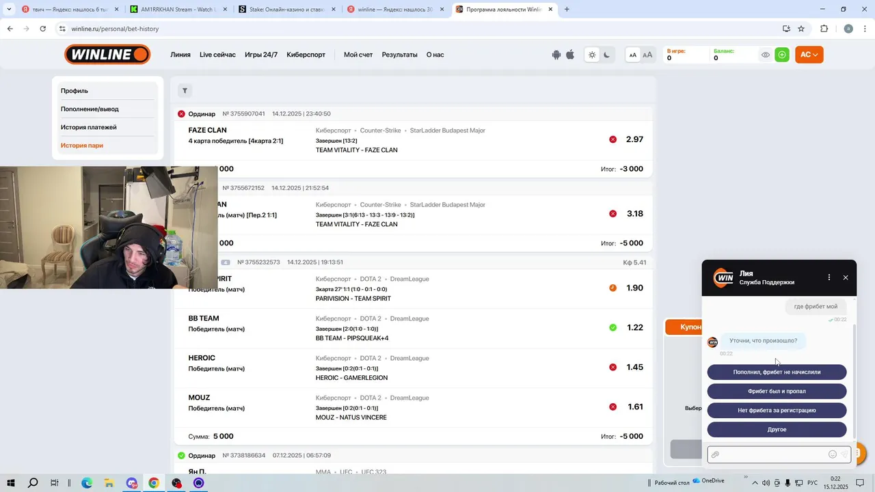
Task: Choose Другое in chat options
Action: (777, 430)
